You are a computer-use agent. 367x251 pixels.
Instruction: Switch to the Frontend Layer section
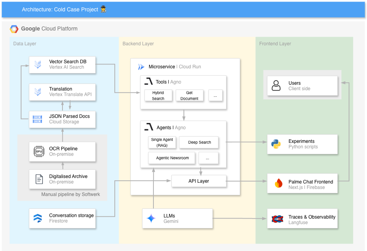click(275, 44)
